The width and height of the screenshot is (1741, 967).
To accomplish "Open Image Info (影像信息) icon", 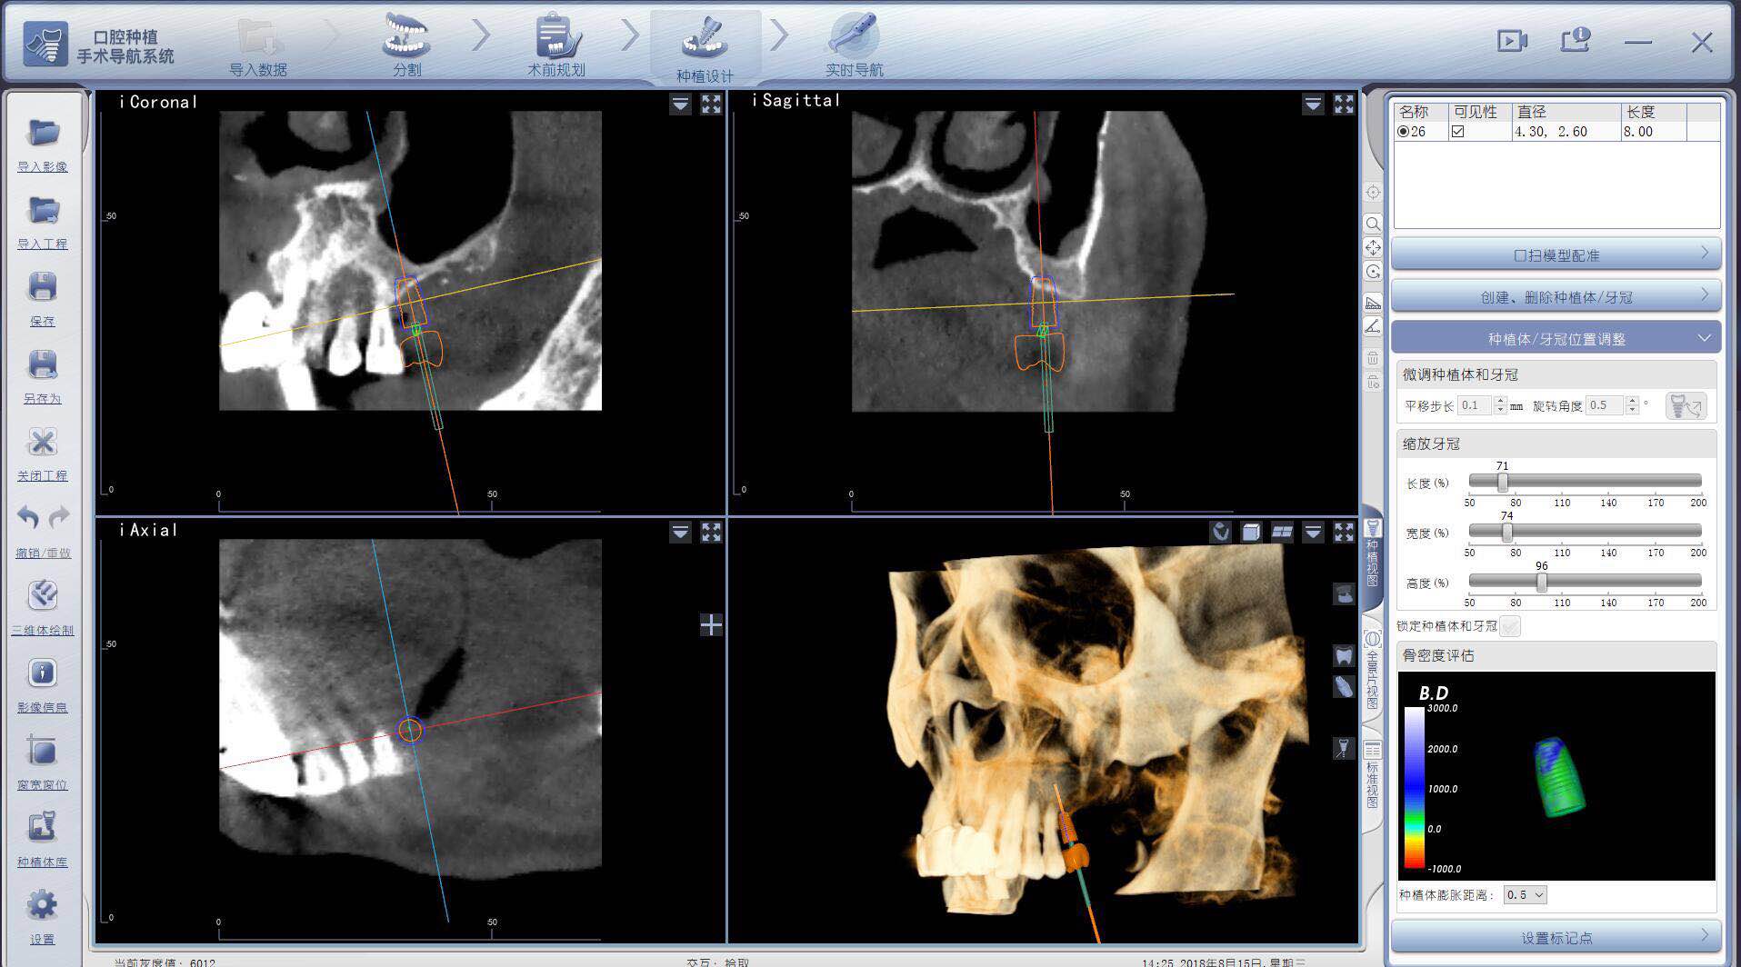I will tap(42, 674).
